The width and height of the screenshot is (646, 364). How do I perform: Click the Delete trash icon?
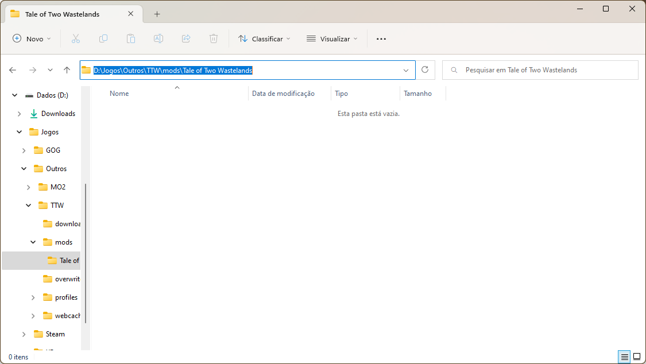click(x=214, y=38)
